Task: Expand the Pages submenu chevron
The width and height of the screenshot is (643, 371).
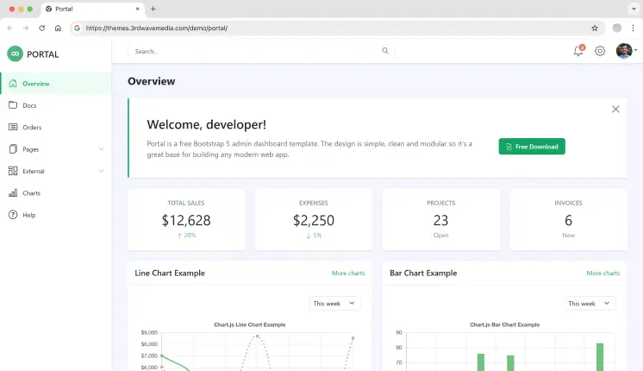Action: (102, 149)
